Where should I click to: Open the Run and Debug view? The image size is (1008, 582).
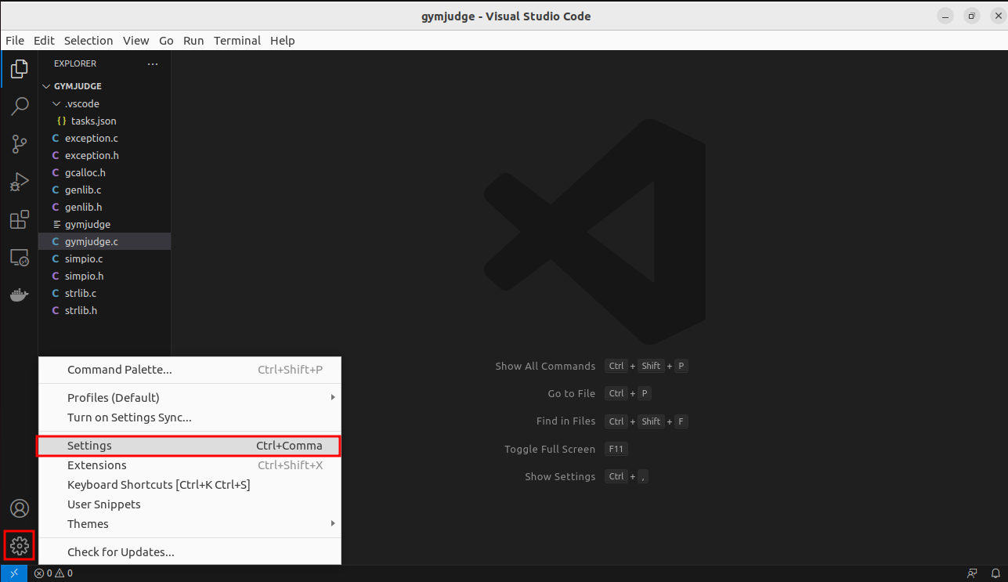(20, 182)
